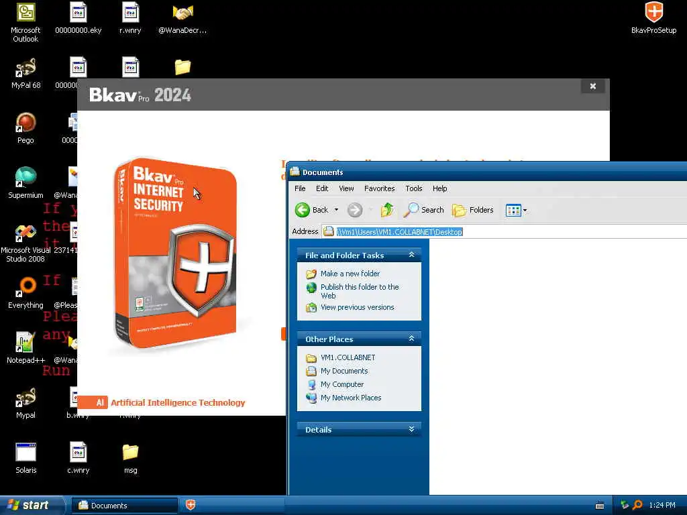Collapse the Other Places panel
Viewport: 687px width, 515px height.
411,339
